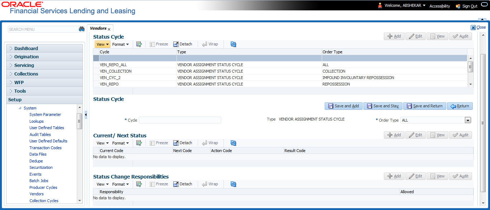This screenshot has width=490, height=210.
Task: Open Format menu in Status Change Responsibilities toolbar
Action: (121, 184)
